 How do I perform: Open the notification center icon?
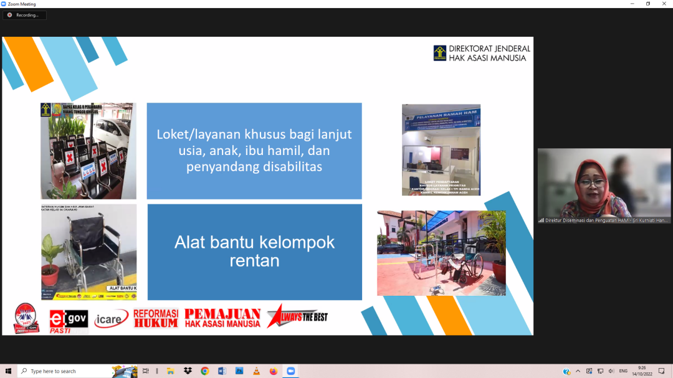662,371
